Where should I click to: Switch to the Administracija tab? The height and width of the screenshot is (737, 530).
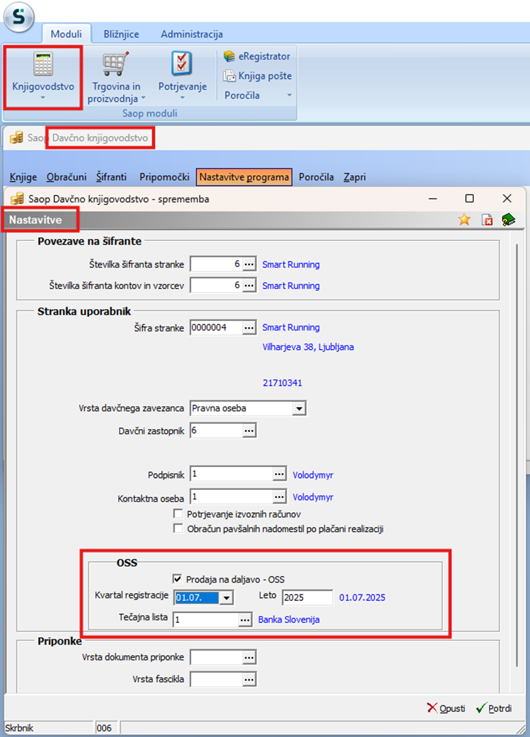pos(191,34)
